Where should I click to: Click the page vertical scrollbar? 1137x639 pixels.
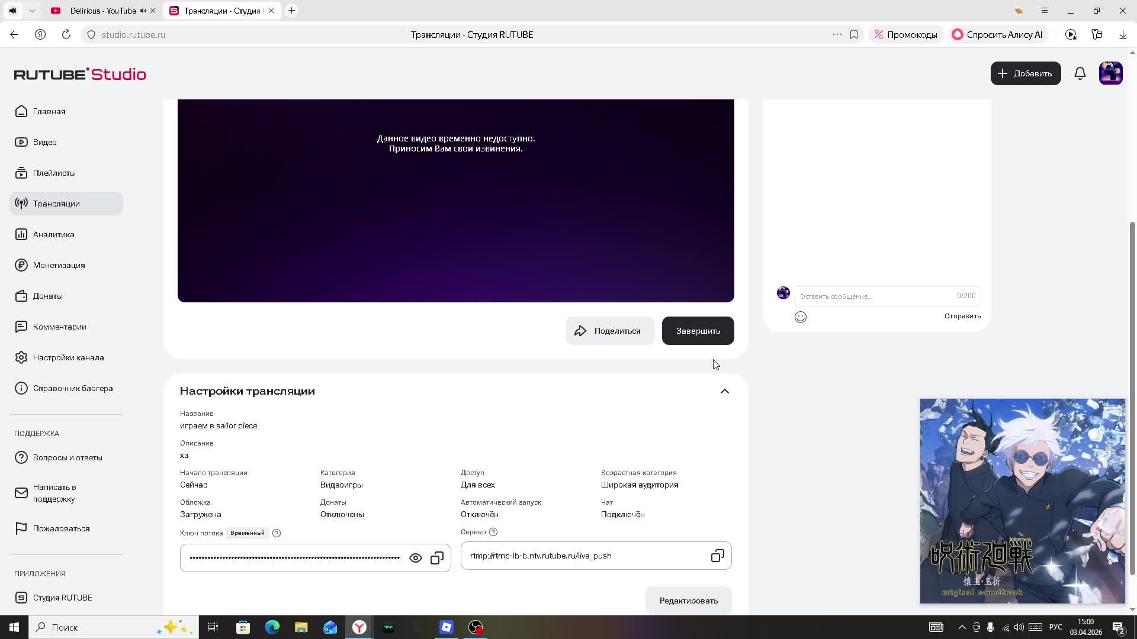[x=1132, y=396]
